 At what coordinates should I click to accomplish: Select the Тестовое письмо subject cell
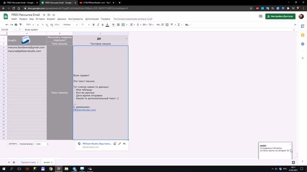pyautogui.click(x=101, y=43)
